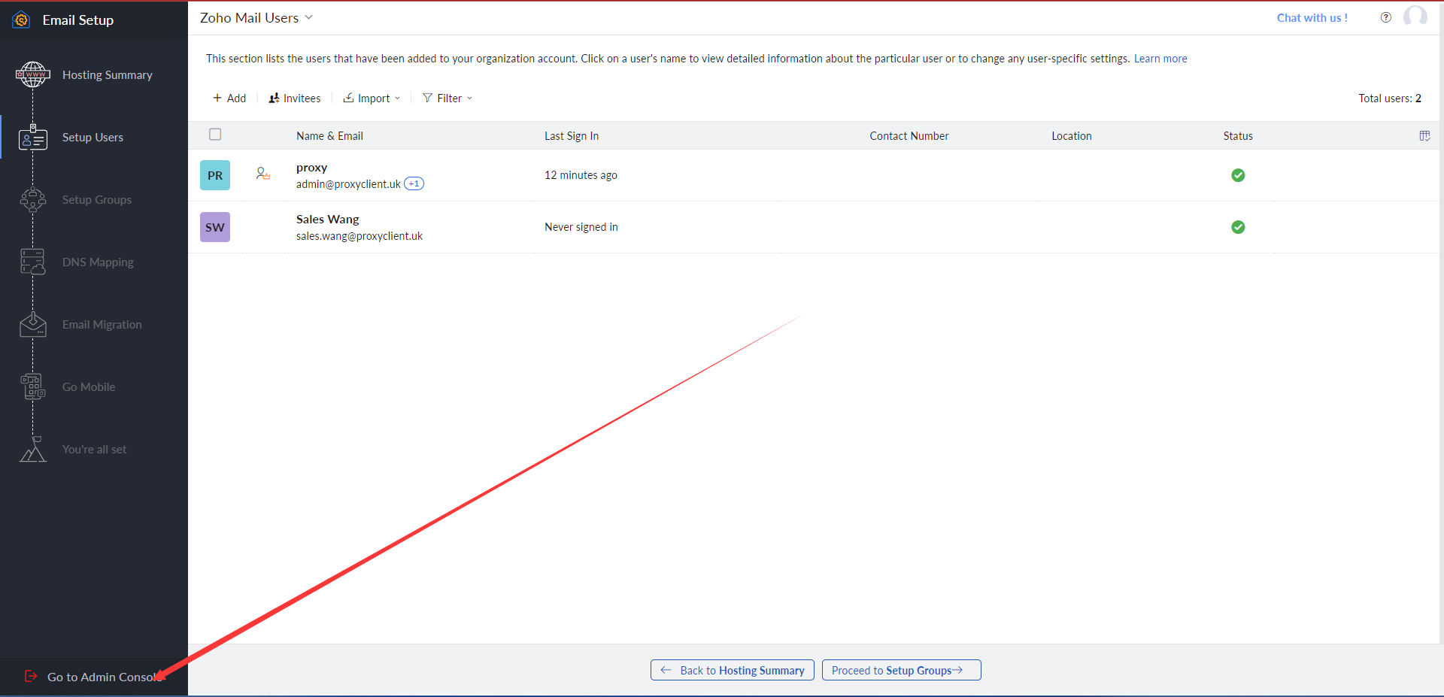1444x697 pixels.
Task: Click the DNS Mapping server icon
Action: pyautogui.click(x=33, y=262)
